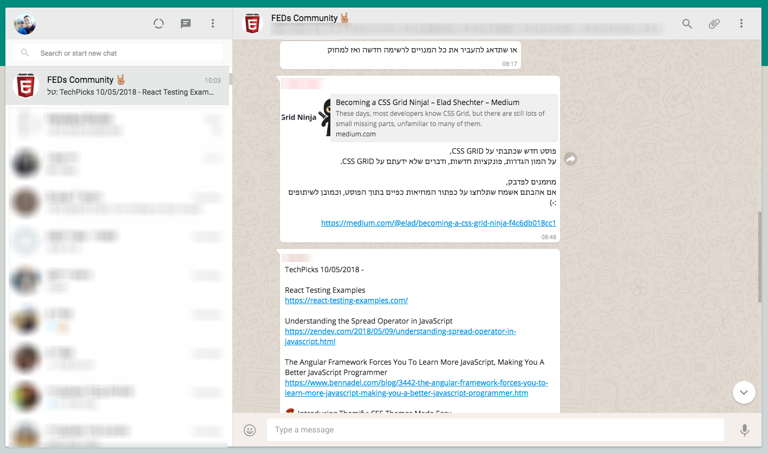
Task: Open FEDs Community chat in the list
Action: pos(117,86)
